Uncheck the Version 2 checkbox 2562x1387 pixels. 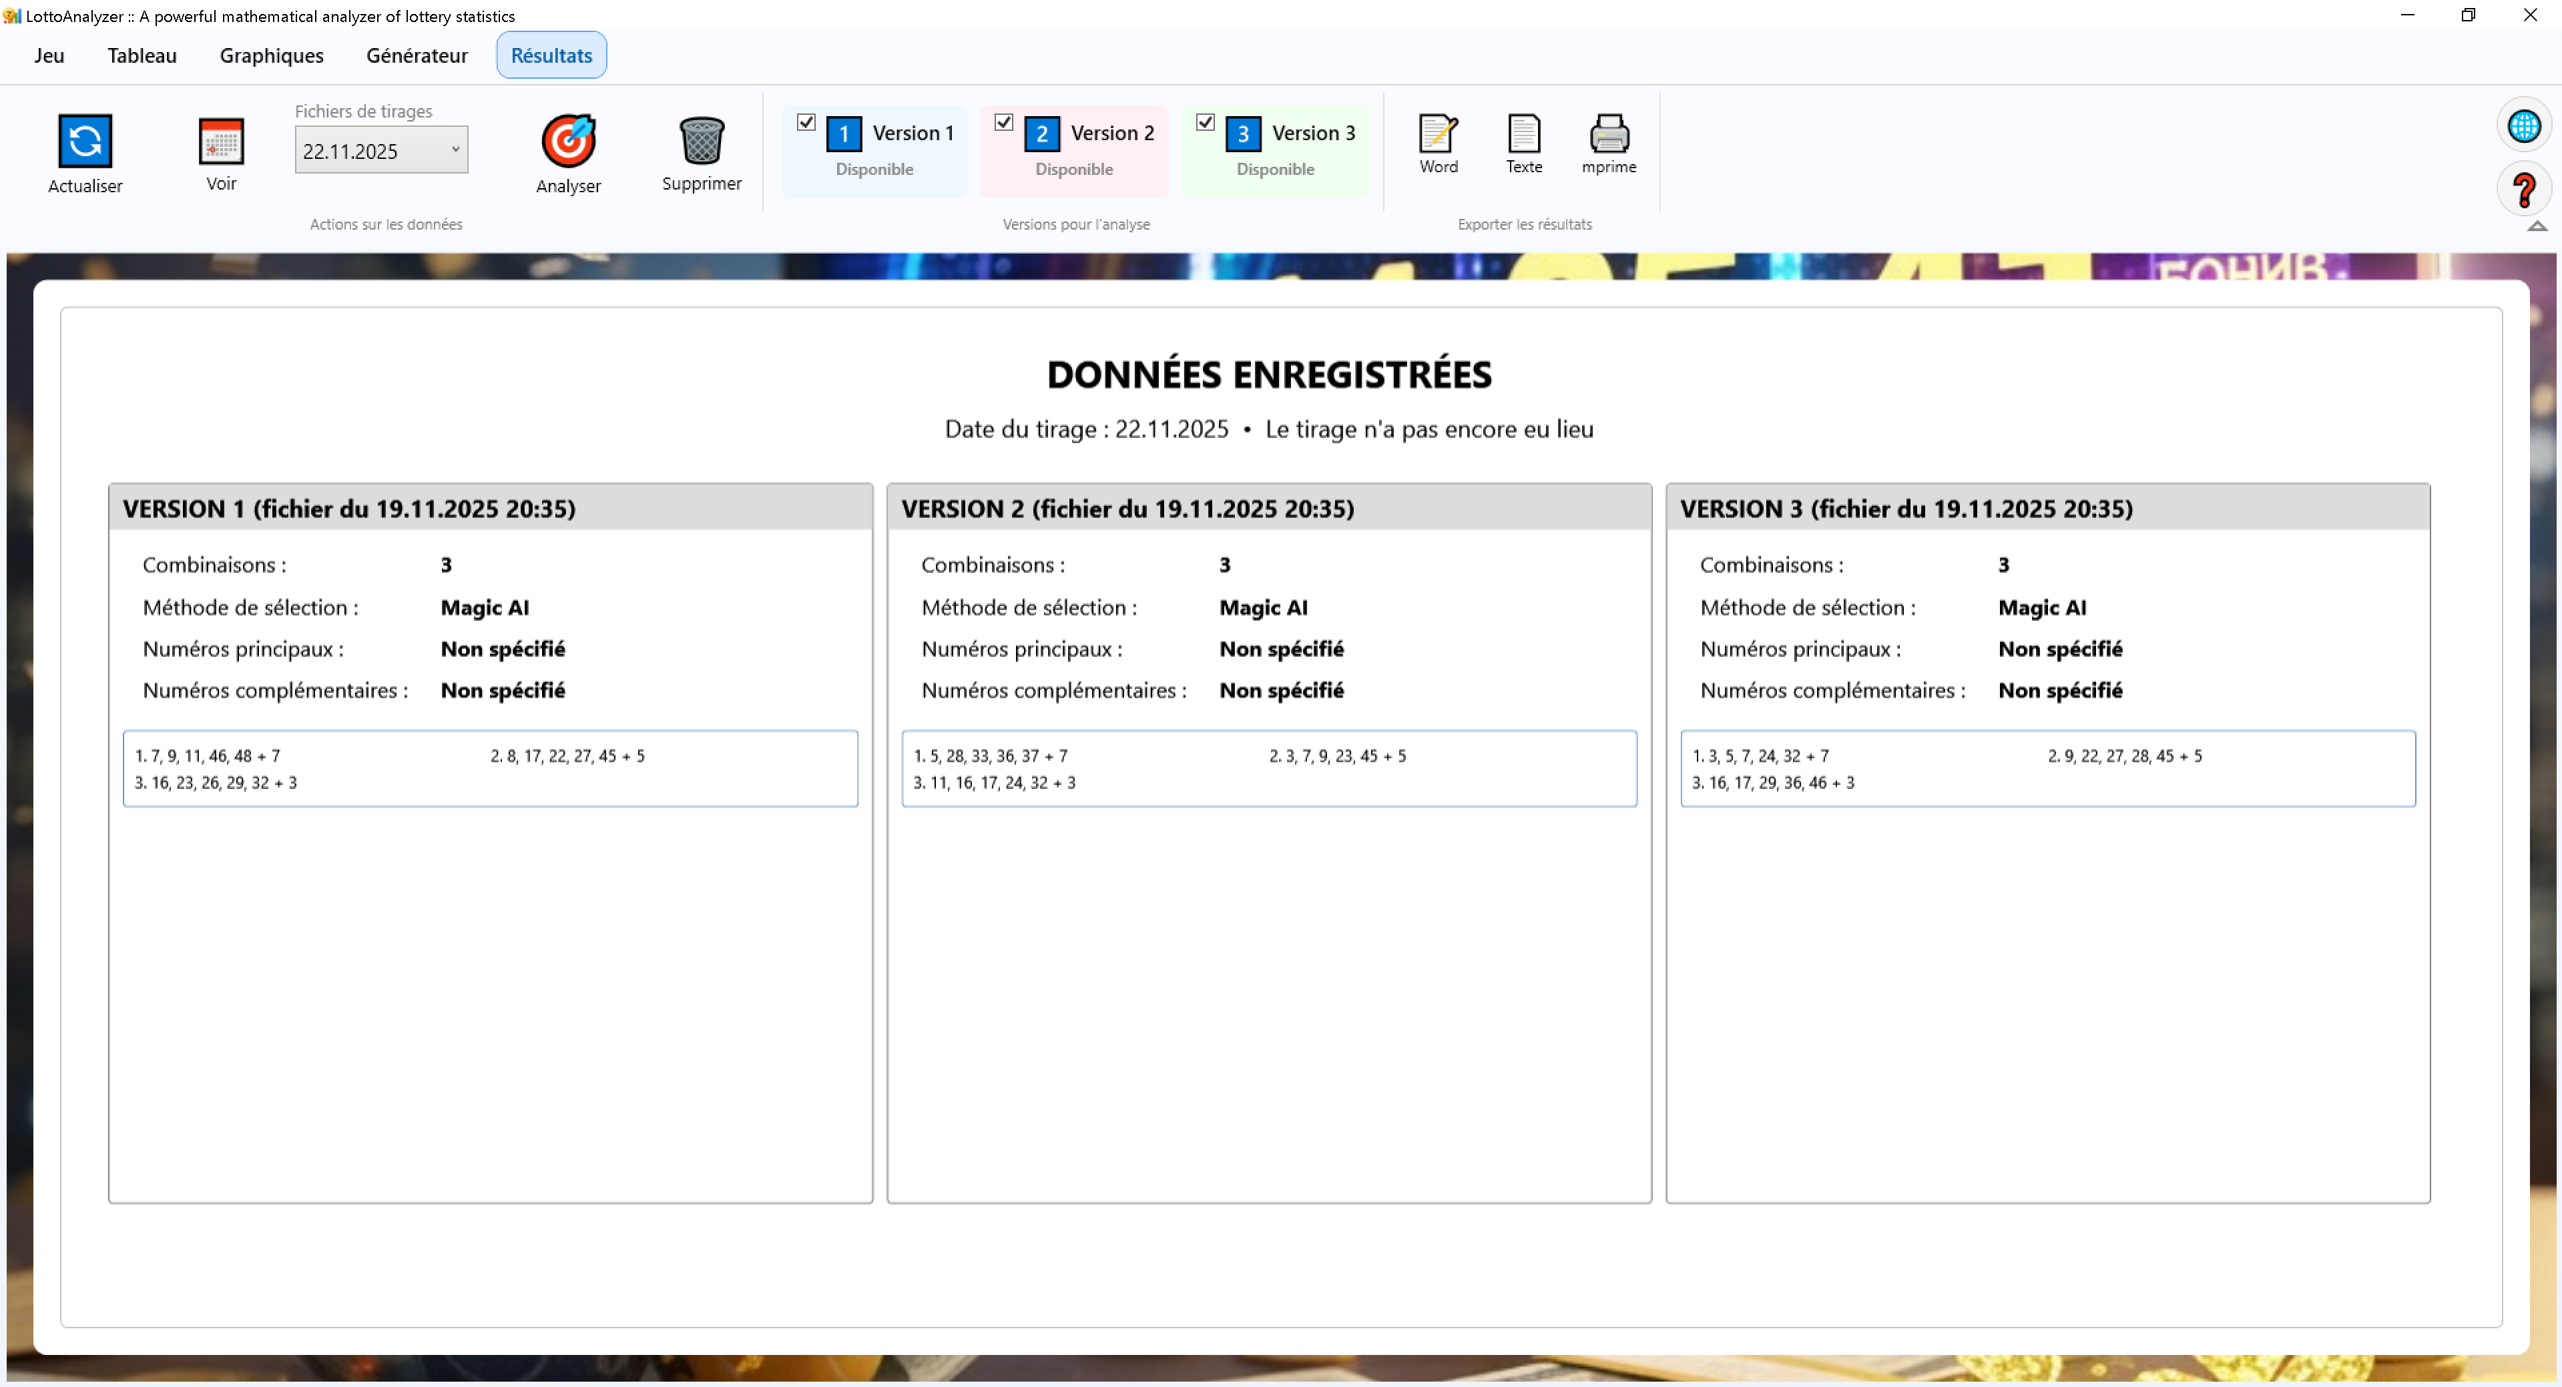coord(1003,122)
